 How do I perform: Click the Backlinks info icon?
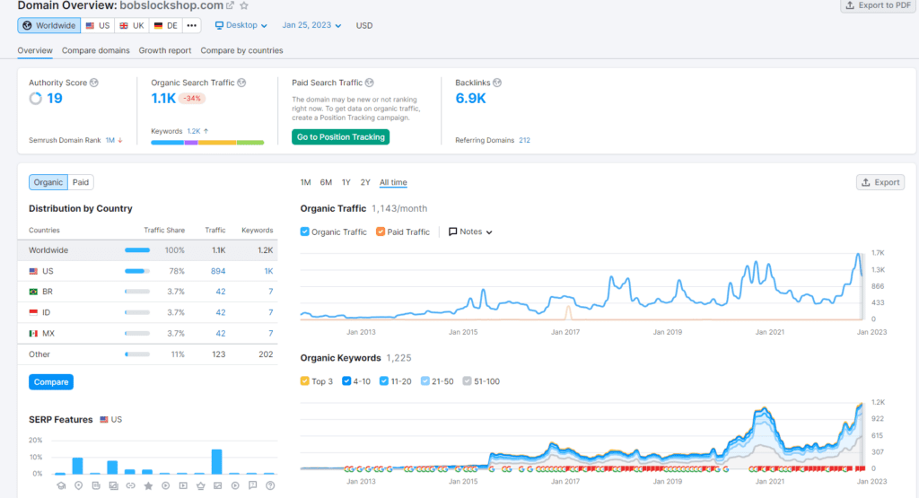(x=497, y=83)
